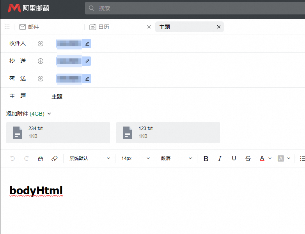Open the 系统默认 font family dropdown
Viewport: 305px width, 234px height.
89,158
